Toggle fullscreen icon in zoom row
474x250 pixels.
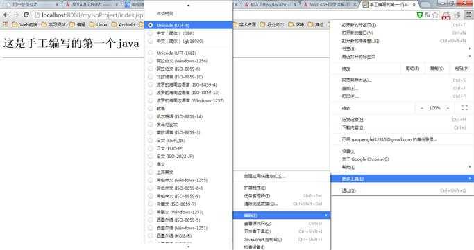coord(464,108)
